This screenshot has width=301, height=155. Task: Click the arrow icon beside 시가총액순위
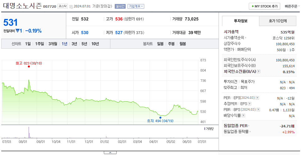[x=246, y=38]
